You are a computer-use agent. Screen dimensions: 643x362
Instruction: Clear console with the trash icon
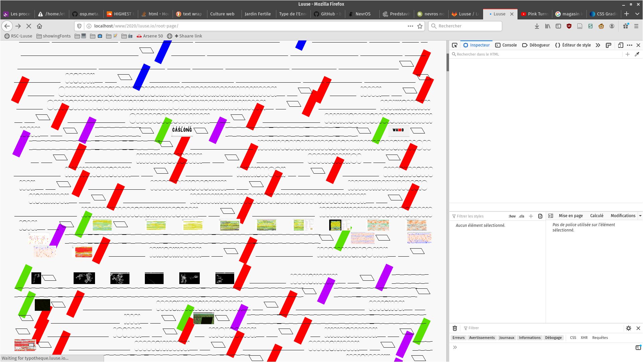[x=455, y=328]
